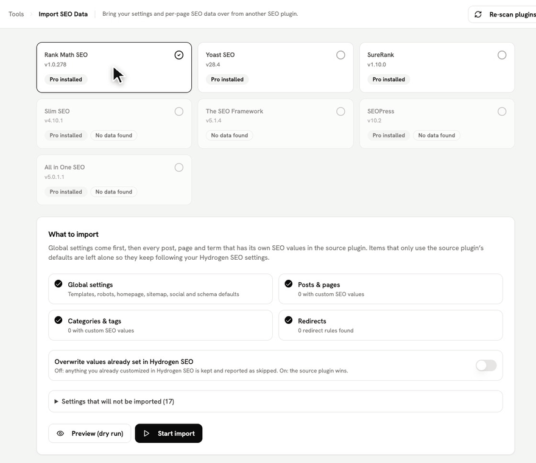Click the Yoast SEO card title
536x463 pixels.
pyautogui.click(x=220, y=55)
